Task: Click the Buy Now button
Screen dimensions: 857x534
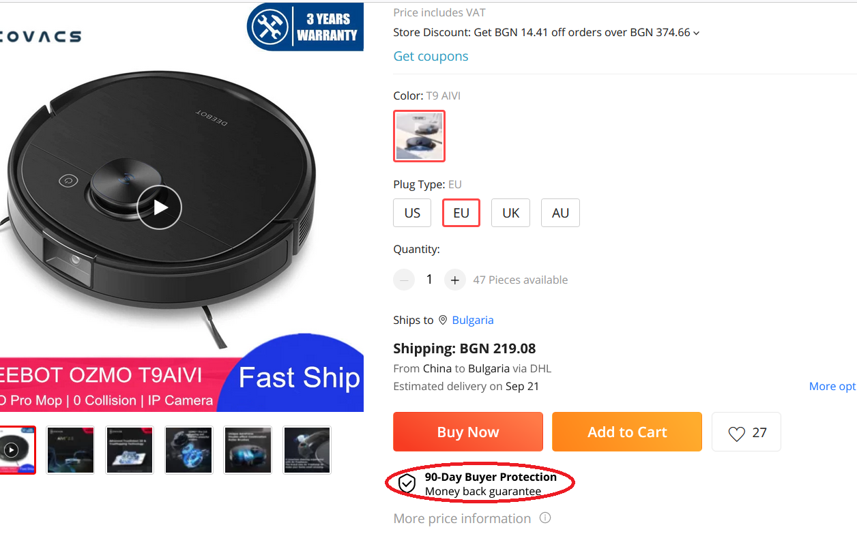Action: pyautogui.click(x=468, y=432)
